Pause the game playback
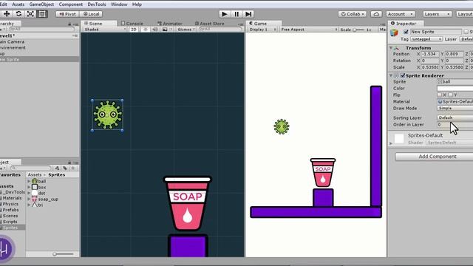This screenshot has width=473, height=266. (x=236, y=14)
